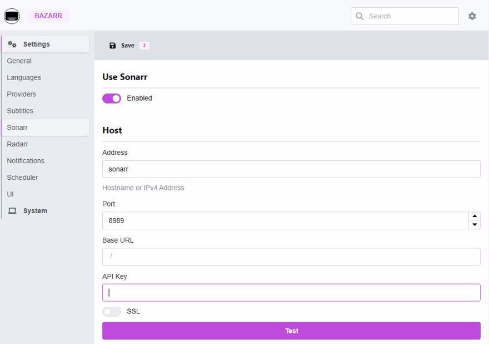
Task: Open Languages settings page
Action: pos(24,77)
